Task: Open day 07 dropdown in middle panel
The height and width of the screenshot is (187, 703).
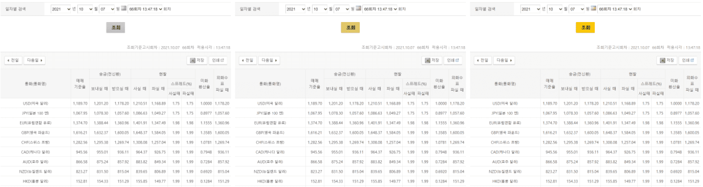Action: (x=342, y=9)
